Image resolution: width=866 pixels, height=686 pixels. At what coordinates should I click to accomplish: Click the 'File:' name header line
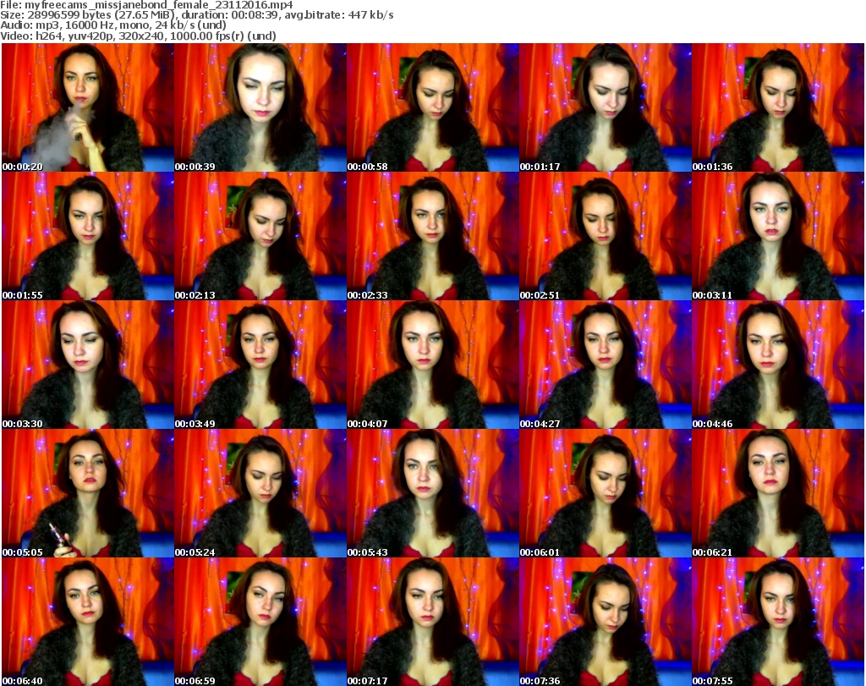point(146,5)
